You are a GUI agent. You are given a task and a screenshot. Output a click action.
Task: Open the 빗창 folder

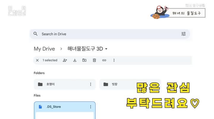[x=130, y=84]
